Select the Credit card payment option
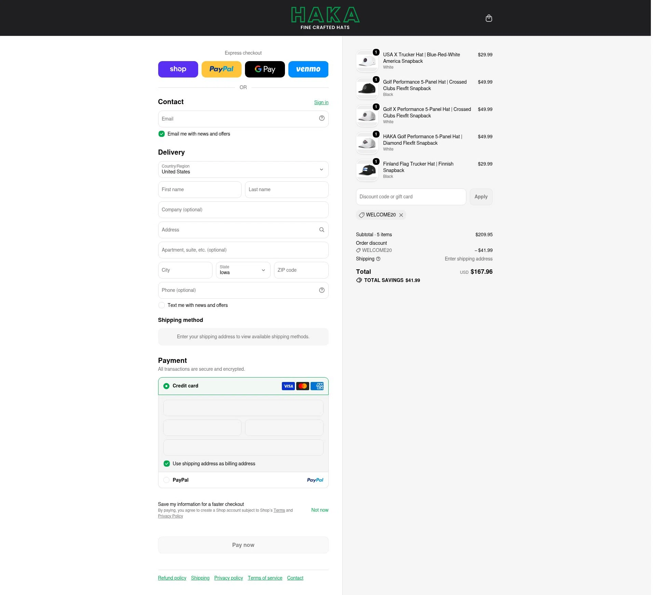Screen dimensions: 656x595 [x=166, y=386]
